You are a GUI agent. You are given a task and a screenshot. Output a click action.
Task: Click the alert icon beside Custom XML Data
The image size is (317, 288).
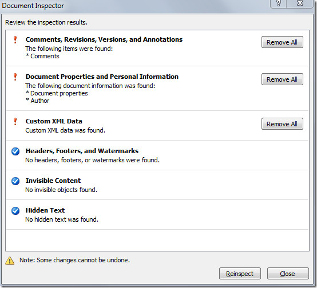click(15, 121)
